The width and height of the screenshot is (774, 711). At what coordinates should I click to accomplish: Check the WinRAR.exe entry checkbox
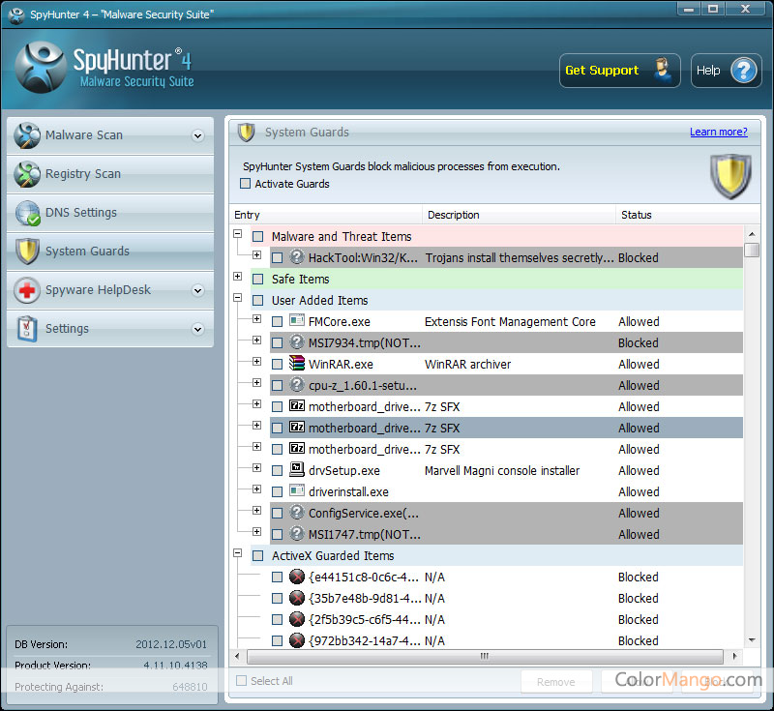click(277, 364)
